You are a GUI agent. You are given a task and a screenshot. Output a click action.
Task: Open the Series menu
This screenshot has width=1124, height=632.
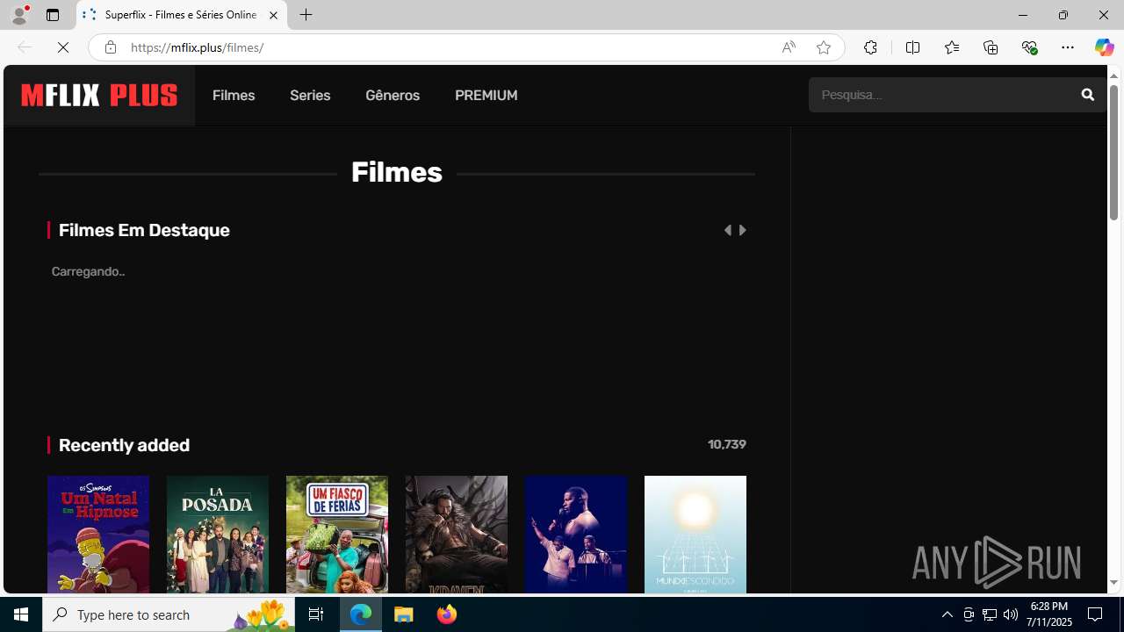tap(310, 95)
